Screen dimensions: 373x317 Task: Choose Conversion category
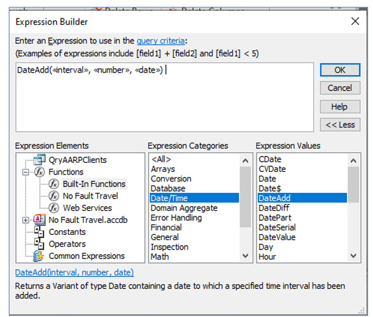194,179
